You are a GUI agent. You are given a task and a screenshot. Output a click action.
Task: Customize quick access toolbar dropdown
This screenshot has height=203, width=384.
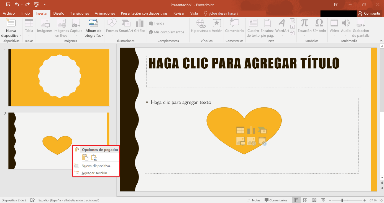(45, 5)
